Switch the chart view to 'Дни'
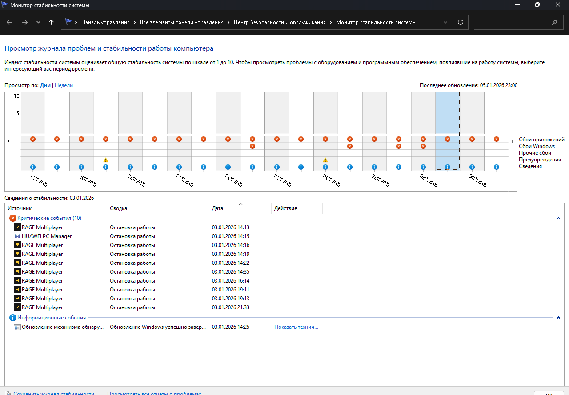This screenshot has width=569, height=395. (x=45, y=85)
